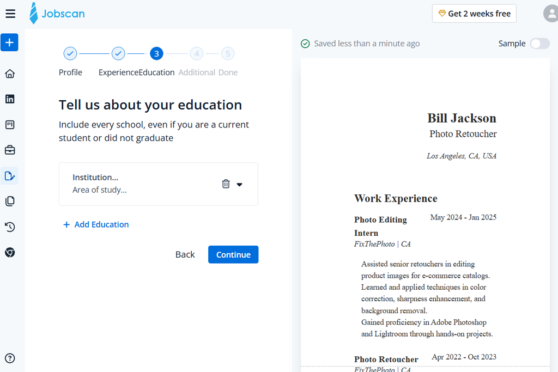Click the Institution... education card
The image size is (558, 372).
[x=159, y=184]
